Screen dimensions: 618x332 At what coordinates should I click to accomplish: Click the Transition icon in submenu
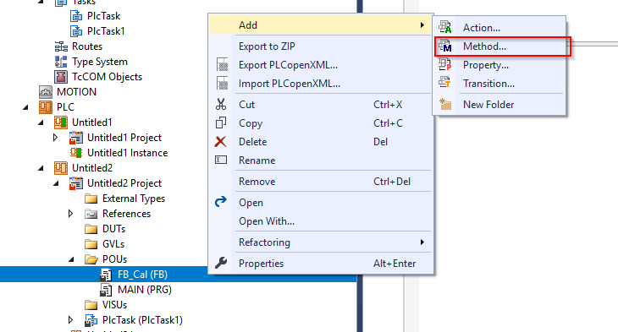point(445,83)
